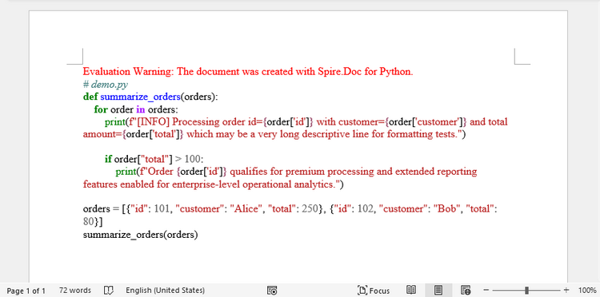Click the function name summarize_orders in def line

point(140,97)
